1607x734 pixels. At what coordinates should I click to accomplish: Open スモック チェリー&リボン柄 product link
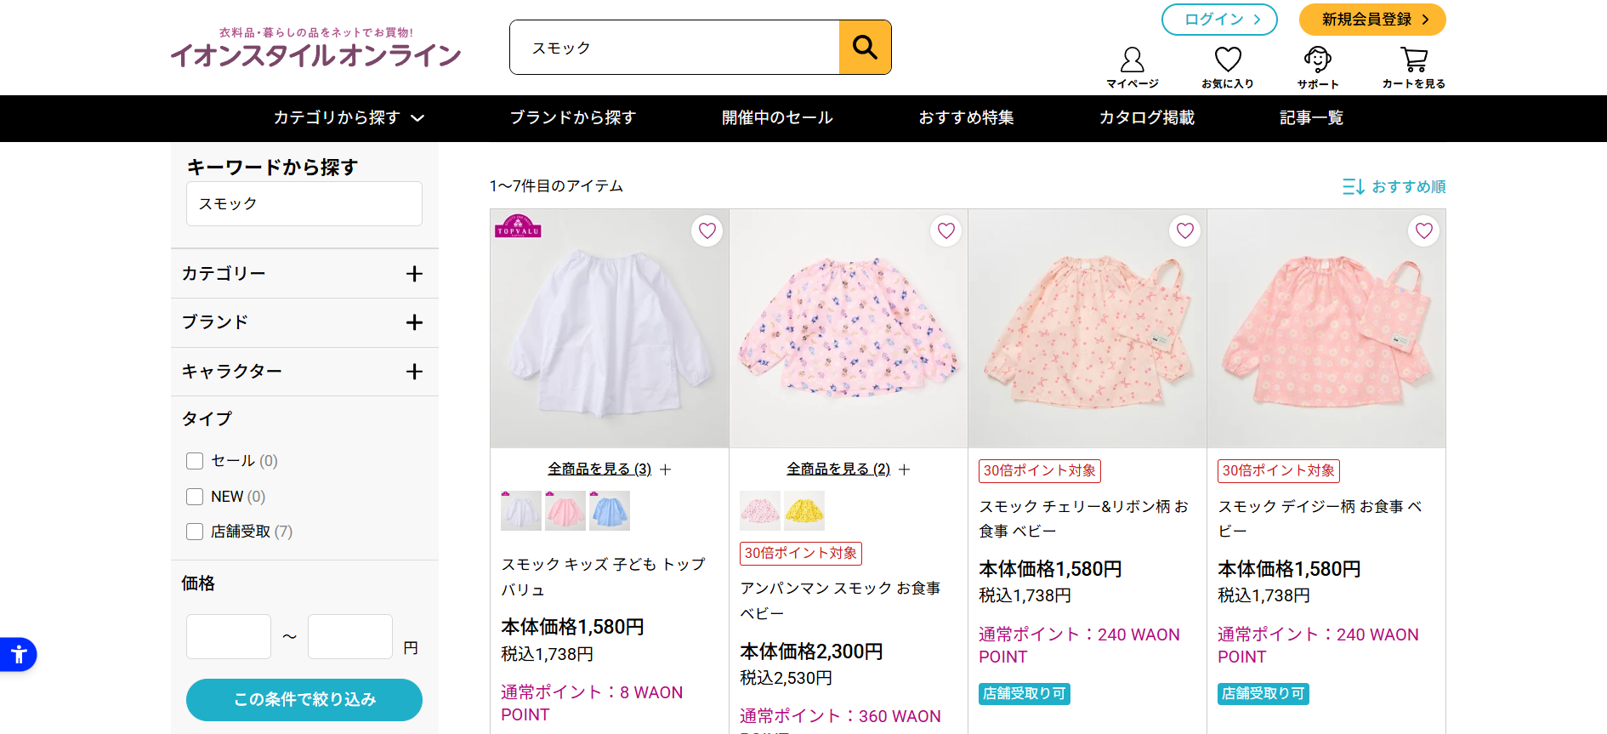(1083, 518)
